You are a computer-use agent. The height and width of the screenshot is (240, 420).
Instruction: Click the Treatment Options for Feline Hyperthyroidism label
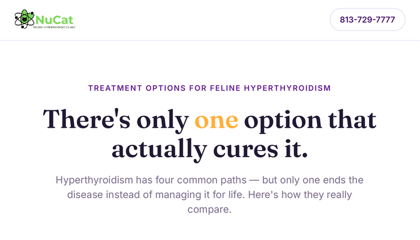(210, 88)
